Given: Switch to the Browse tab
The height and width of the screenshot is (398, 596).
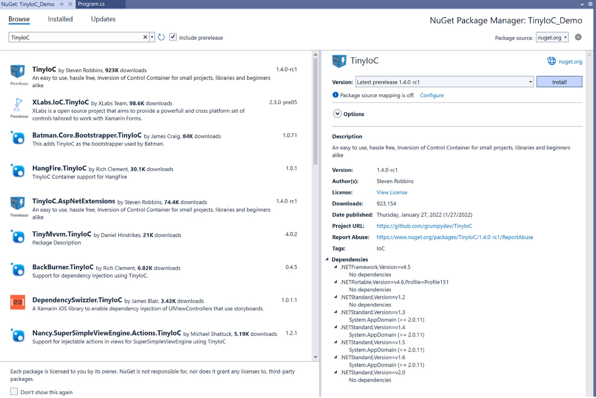Looking at the screenshot, I should coord(19,19).
